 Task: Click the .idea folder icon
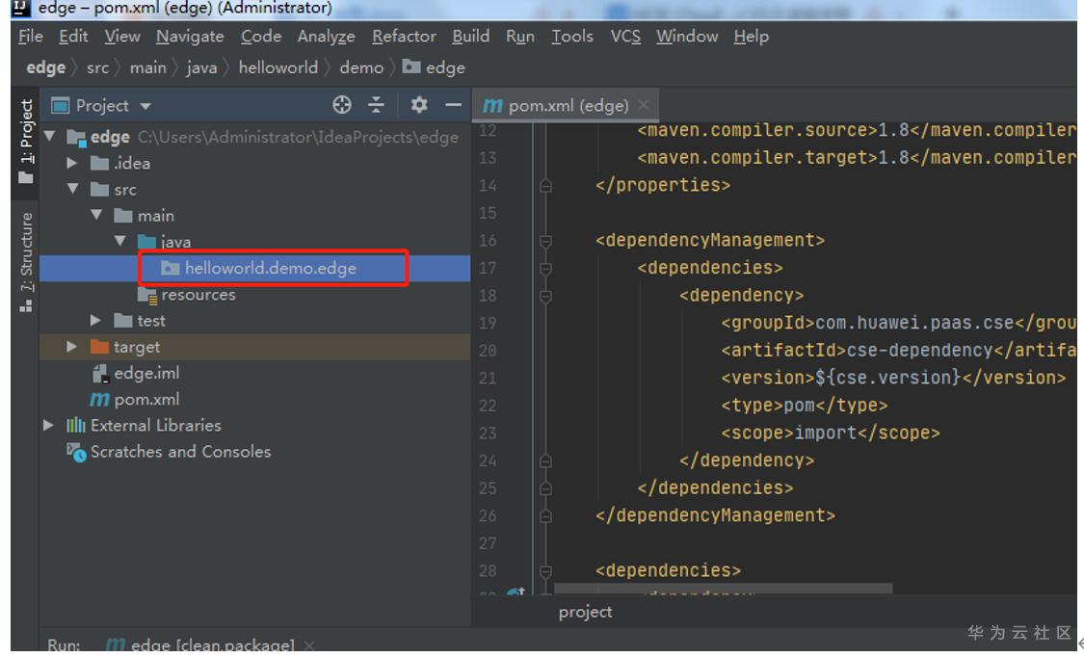coord(99,163)
